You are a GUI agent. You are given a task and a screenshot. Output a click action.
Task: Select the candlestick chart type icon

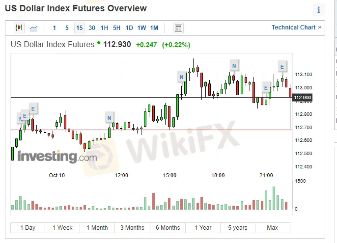click(x=19, y=28)
